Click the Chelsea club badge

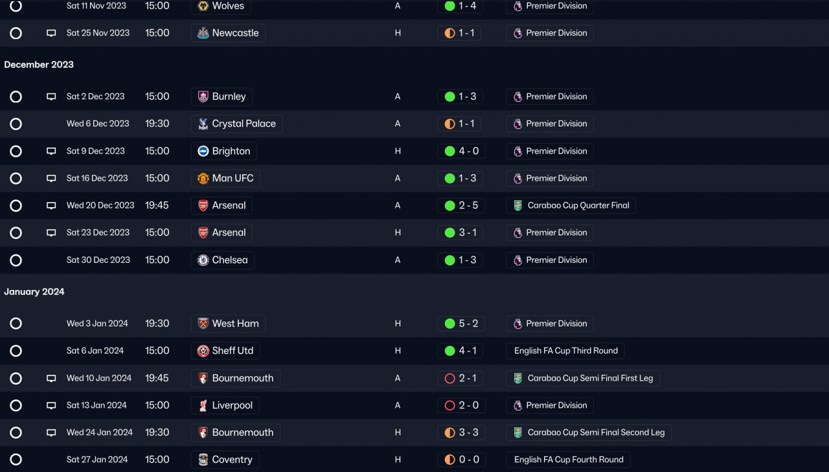(203, 260)
